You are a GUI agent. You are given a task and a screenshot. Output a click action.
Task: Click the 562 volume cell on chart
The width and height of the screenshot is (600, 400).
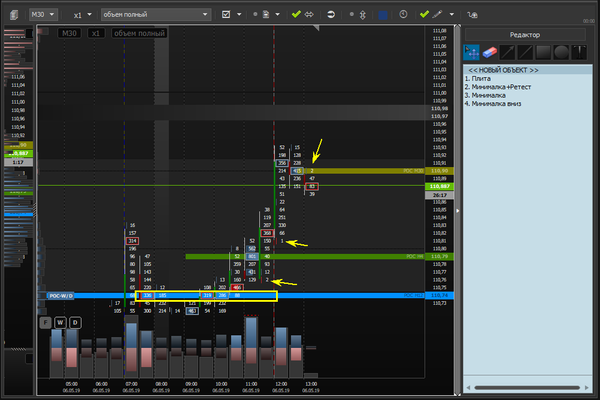[251, 249]
